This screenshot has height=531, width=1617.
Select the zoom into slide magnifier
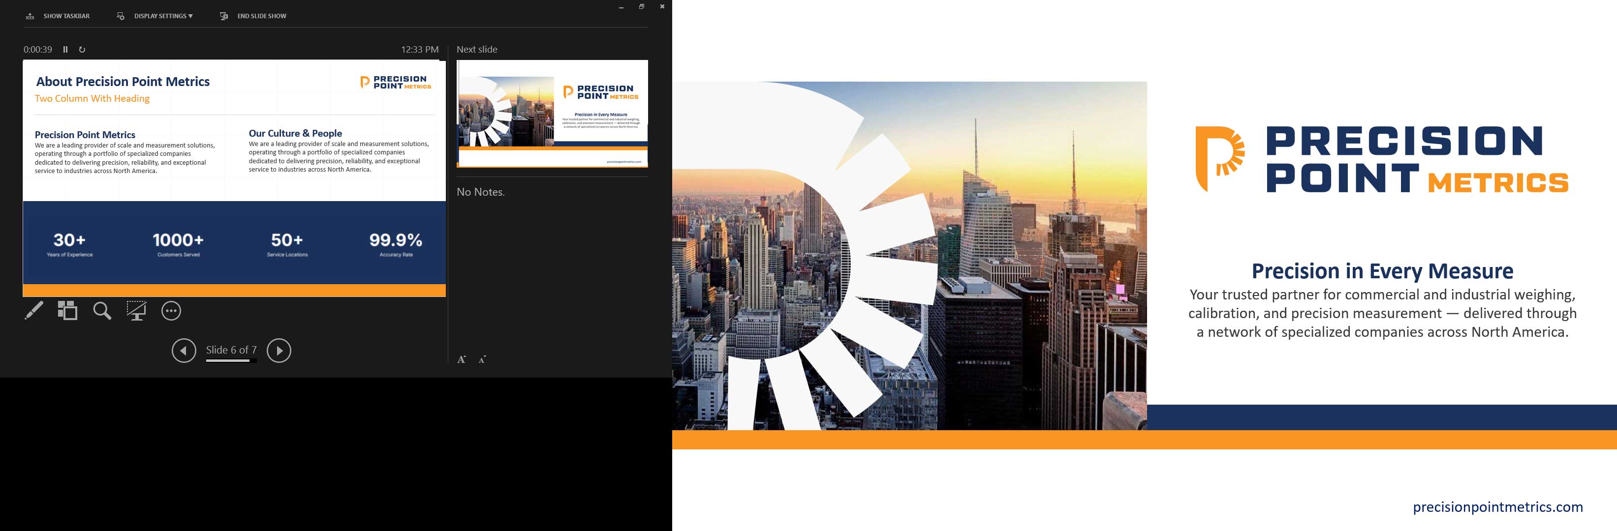[x=102, y=310]
